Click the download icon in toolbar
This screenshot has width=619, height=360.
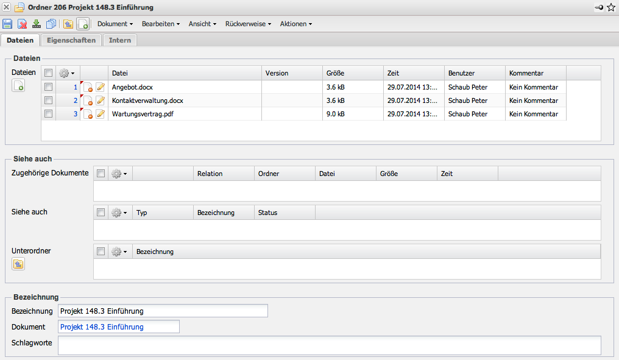37,24
